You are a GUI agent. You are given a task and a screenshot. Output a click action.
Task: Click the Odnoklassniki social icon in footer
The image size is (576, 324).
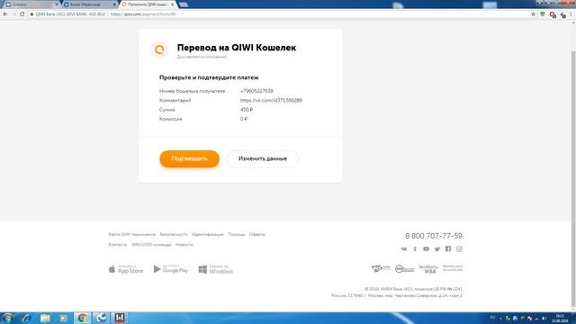pyautogui.click(x=415, y=249)
